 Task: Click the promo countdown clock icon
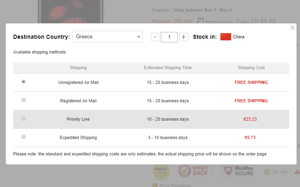[201, 21]
